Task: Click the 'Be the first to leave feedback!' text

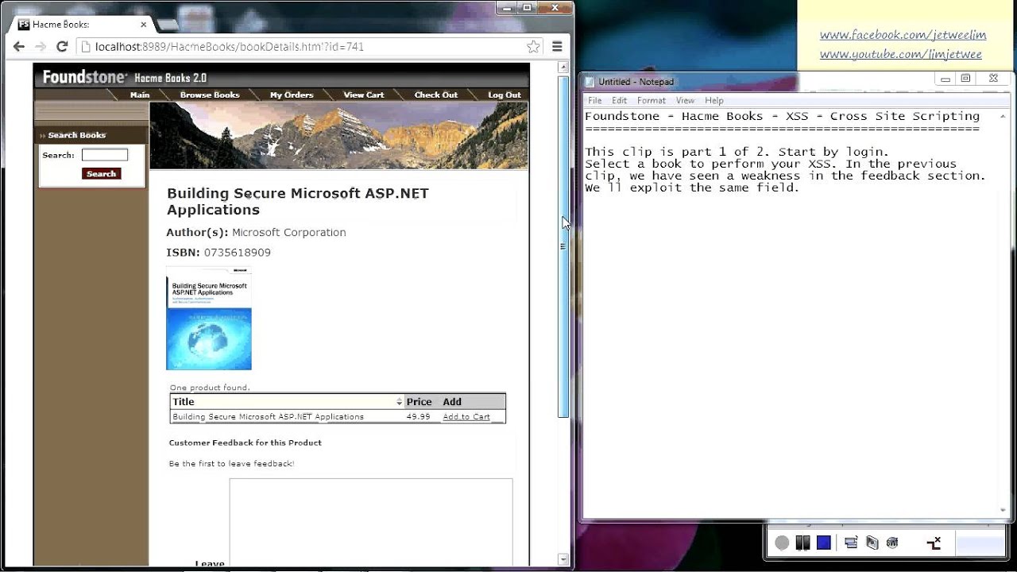Action: [x=231, y=463]
